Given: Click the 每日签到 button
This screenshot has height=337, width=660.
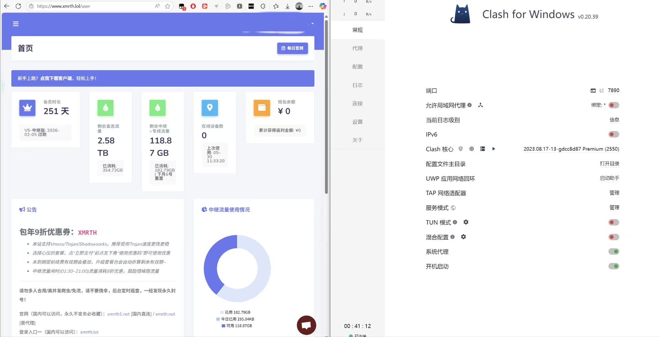Looking at the screenshot, I should click(293, 48).
